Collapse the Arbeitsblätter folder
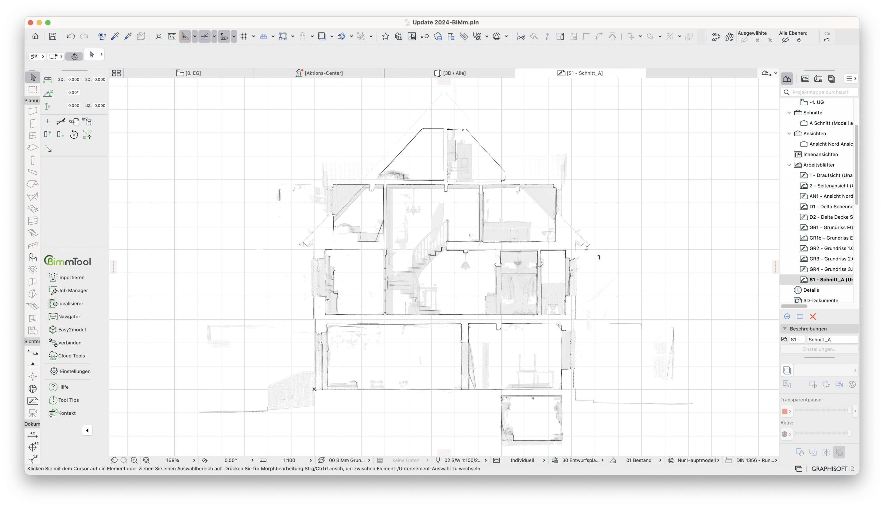The width and height of the screenshot is (884, 507). pos(789,165)
